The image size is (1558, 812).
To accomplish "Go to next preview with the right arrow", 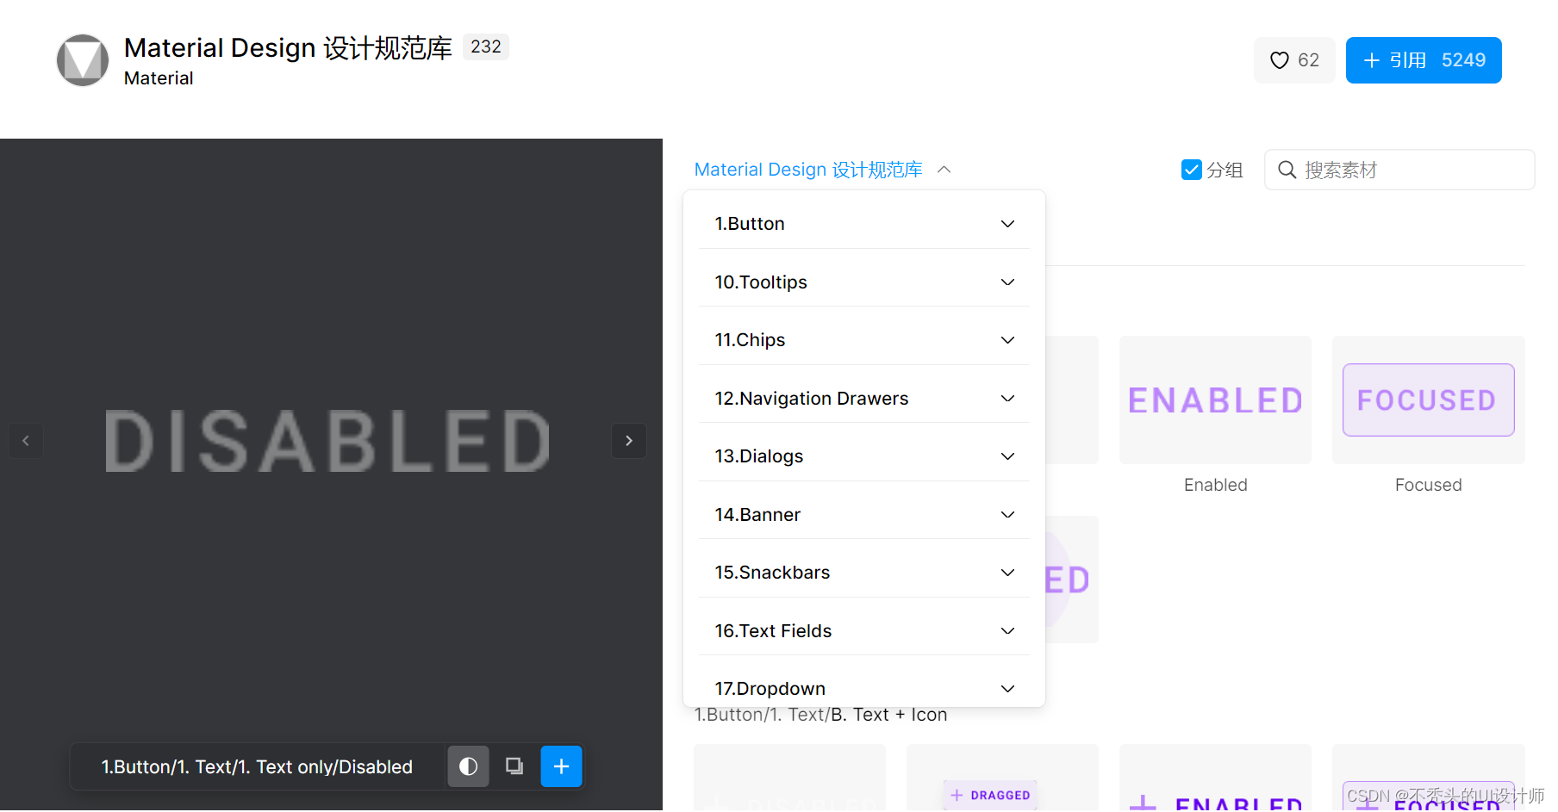I will click(x=629, y=441).
